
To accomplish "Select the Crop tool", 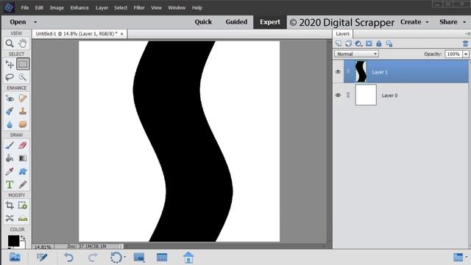I will click(10, 205).
